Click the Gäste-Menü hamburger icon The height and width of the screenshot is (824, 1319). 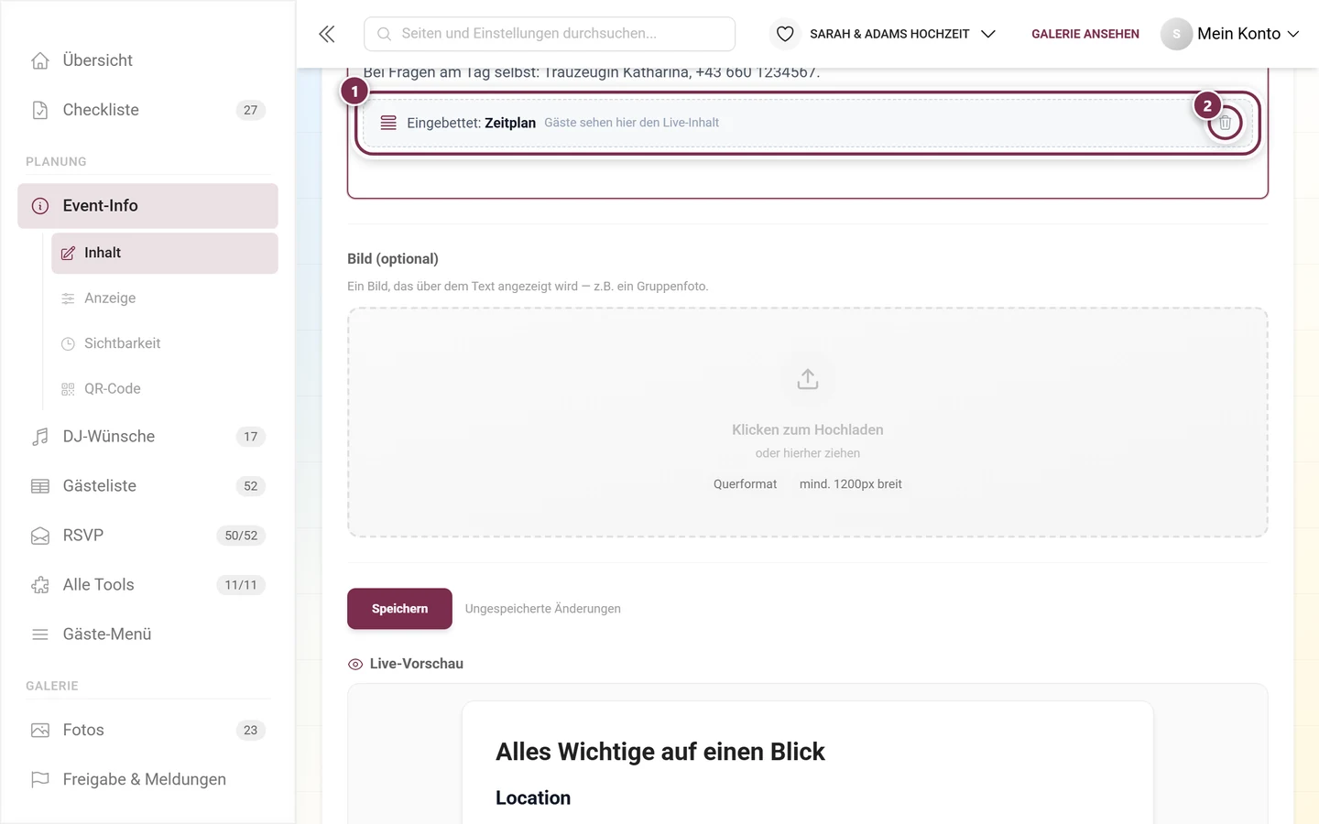(40, 634)
